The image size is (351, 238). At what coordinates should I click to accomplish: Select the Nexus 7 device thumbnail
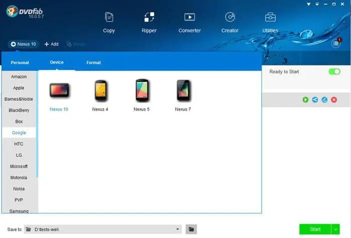(183, 90)
